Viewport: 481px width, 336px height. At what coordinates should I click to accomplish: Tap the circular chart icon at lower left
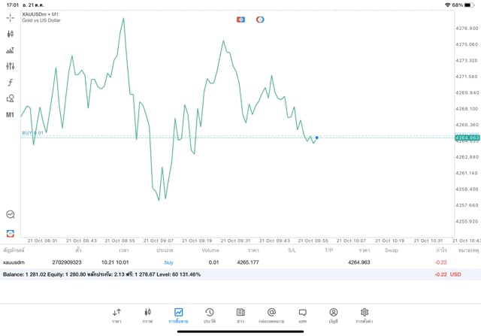coord(11,214)
